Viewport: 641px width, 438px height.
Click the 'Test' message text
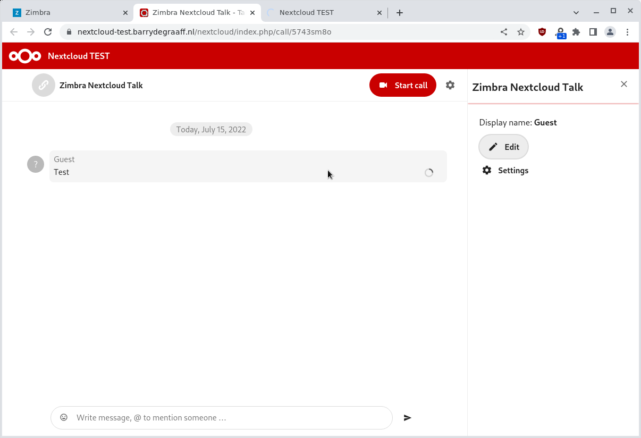pos(62,172)
